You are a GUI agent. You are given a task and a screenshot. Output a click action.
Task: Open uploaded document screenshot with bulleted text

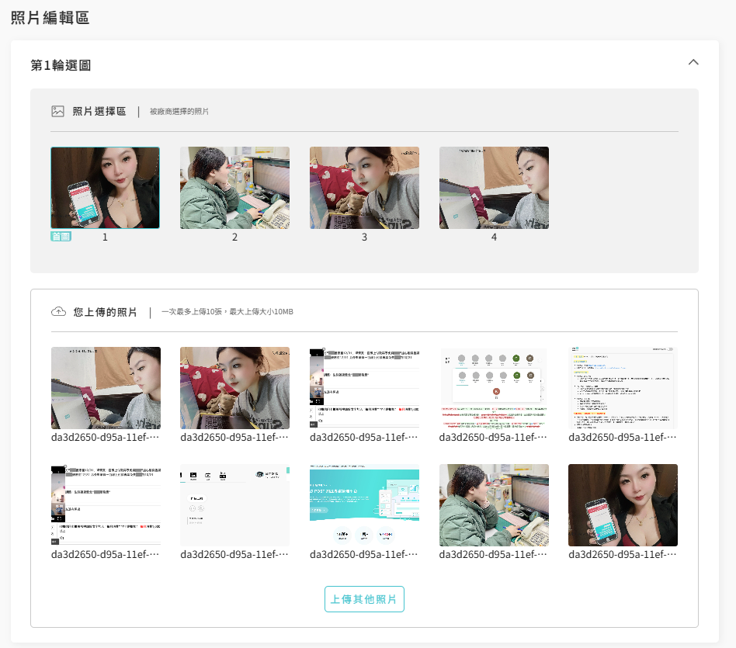pyautogui.click(x=623, y=388)
